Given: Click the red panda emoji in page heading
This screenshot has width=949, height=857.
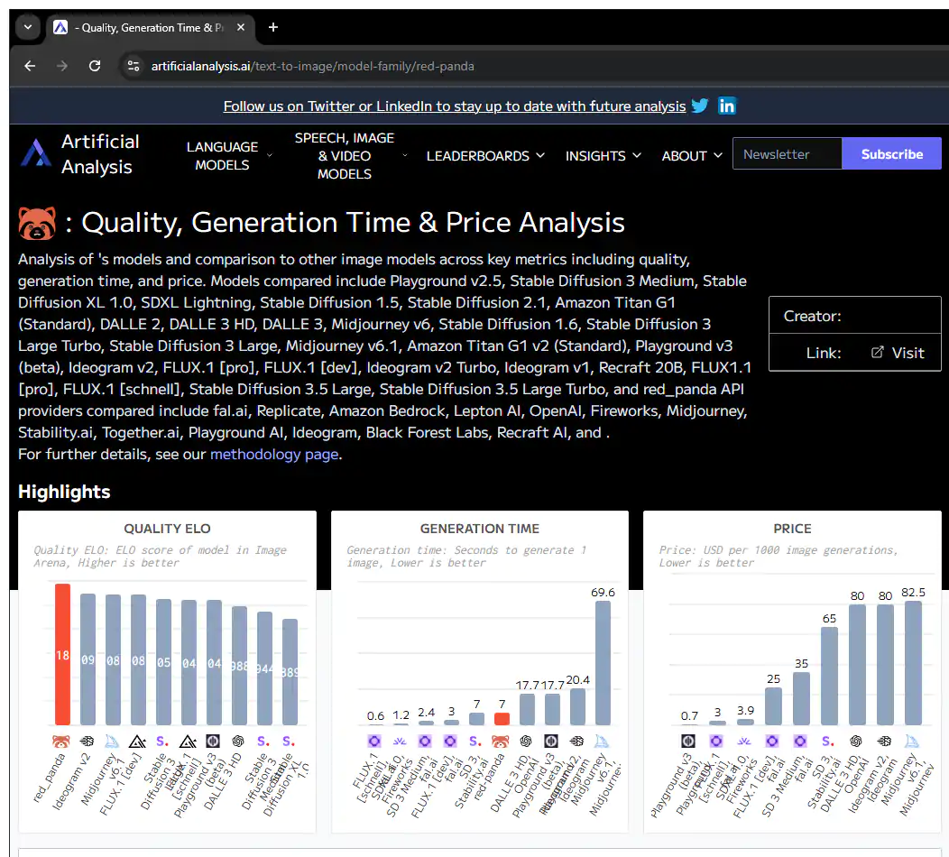Looking at the screenshot, I should coord(37,223).
